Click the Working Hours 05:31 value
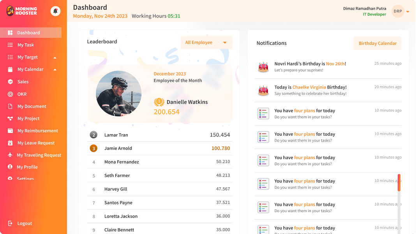The image size is (416, 234). coord(174,16)
